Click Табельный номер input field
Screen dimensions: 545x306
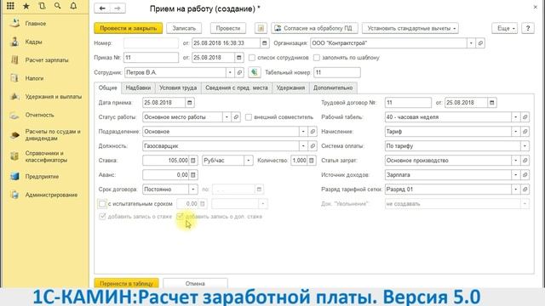(x=337, y=72)
